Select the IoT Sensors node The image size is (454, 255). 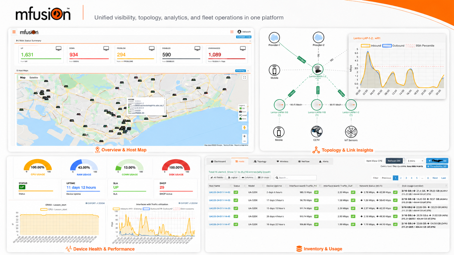pos(351,132)
